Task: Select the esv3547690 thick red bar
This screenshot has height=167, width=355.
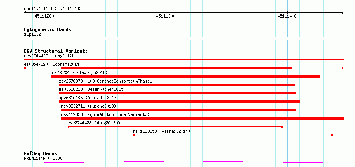Action: pos(177,68)
